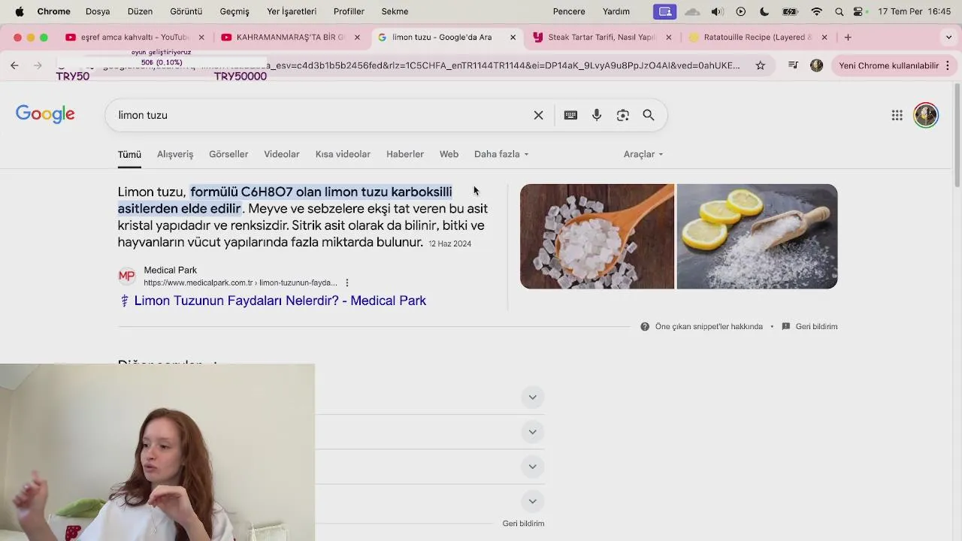Image resolution: width=962 pixels, height=541 pixels.
Task: Click Geri bildirim below related questions
Action: (523, 523)
